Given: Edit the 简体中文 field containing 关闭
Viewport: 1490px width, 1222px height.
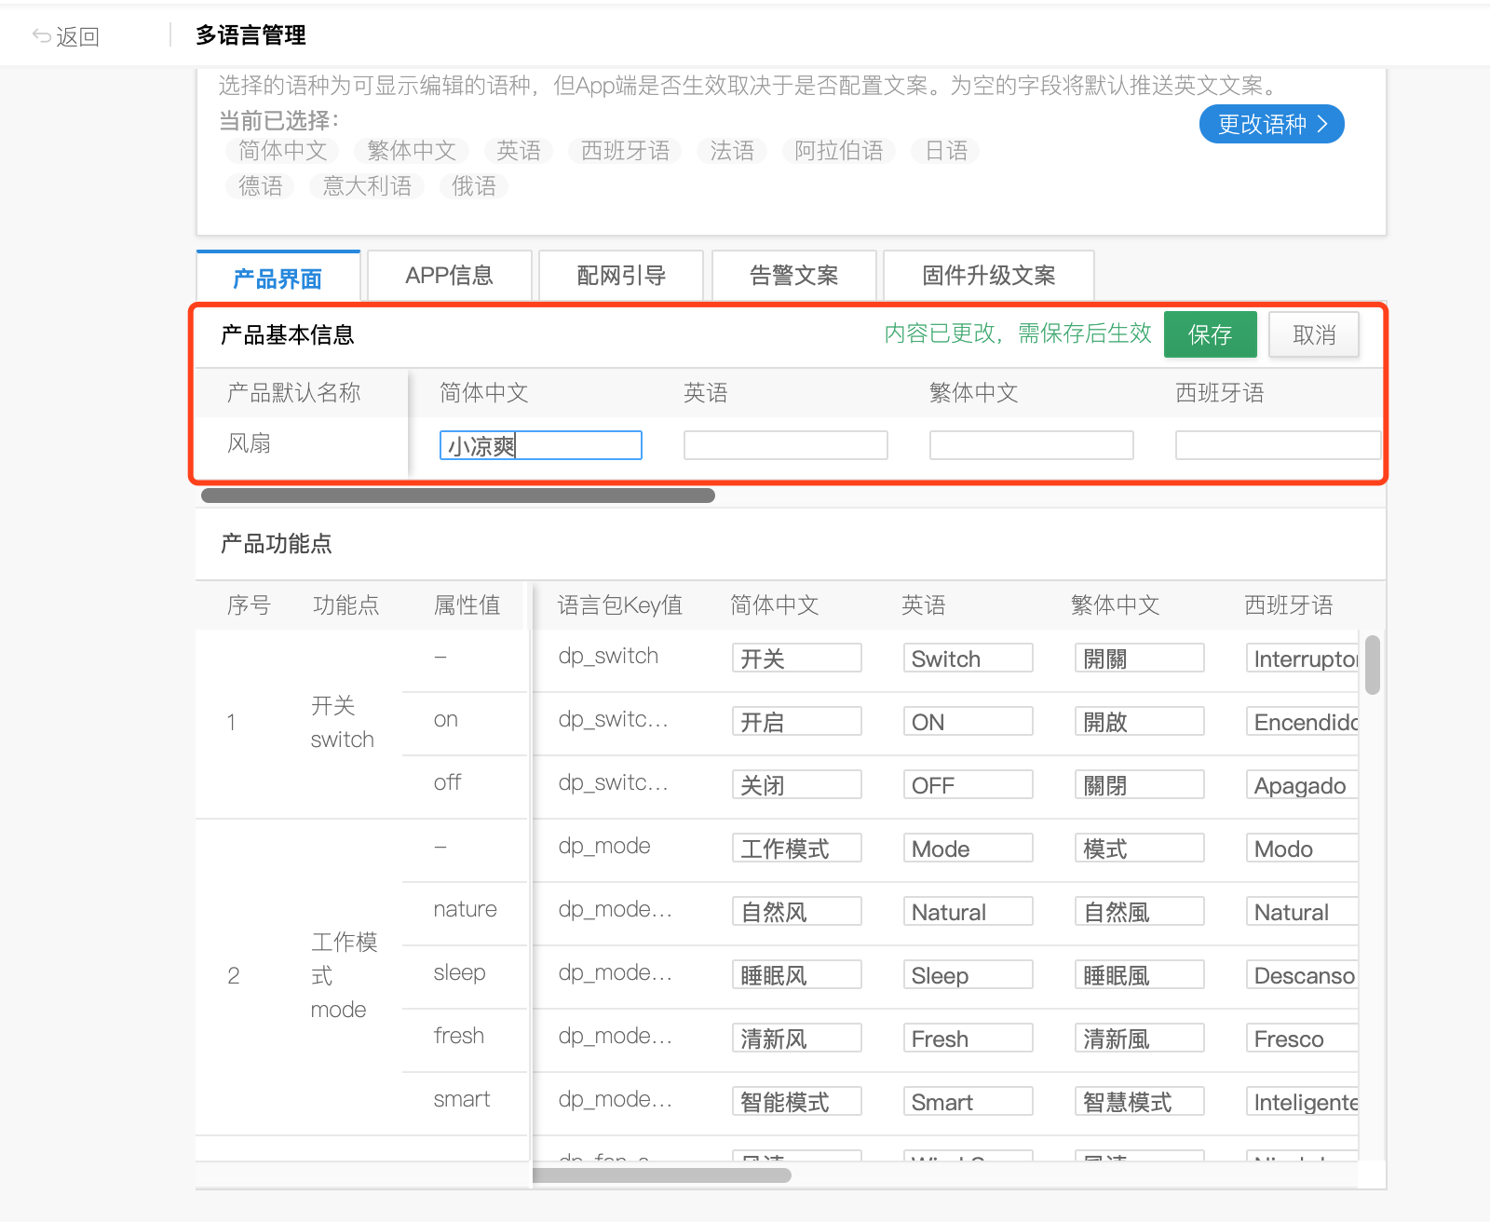Looking at the screenshot, I should tap(797, 784).
